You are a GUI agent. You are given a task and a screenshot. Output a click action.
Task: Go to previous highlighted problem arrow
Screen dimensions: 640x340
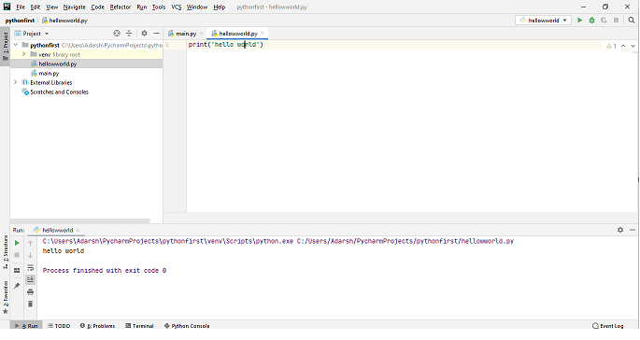pos(623,46)
